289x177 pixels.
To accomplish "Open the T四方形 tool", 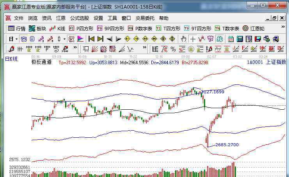I will tap(168, 28).
